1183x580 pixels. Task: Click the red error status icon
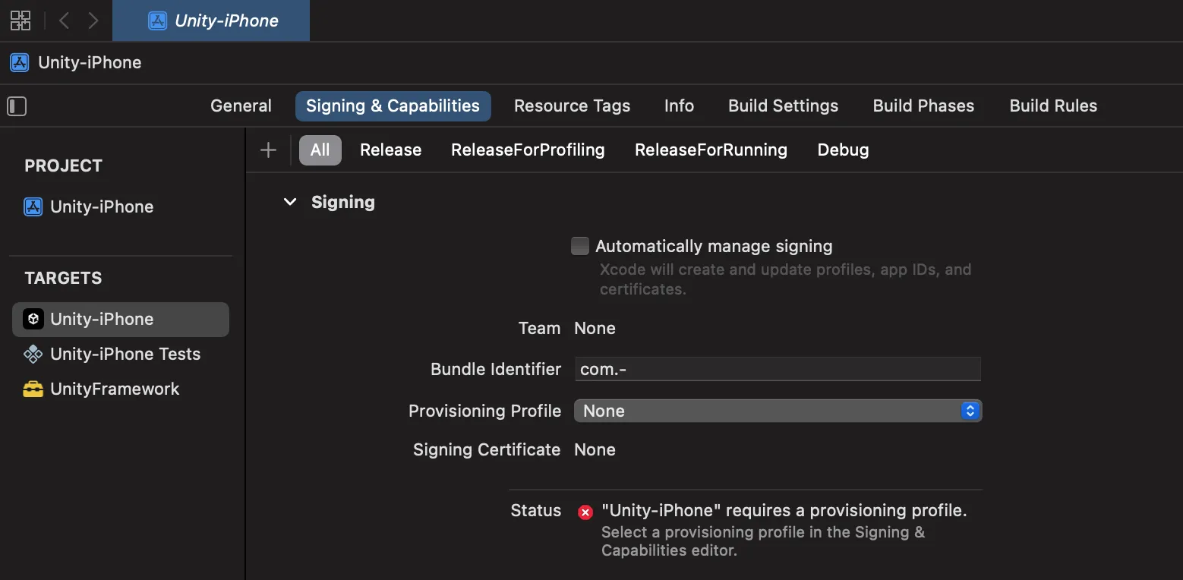585,512
